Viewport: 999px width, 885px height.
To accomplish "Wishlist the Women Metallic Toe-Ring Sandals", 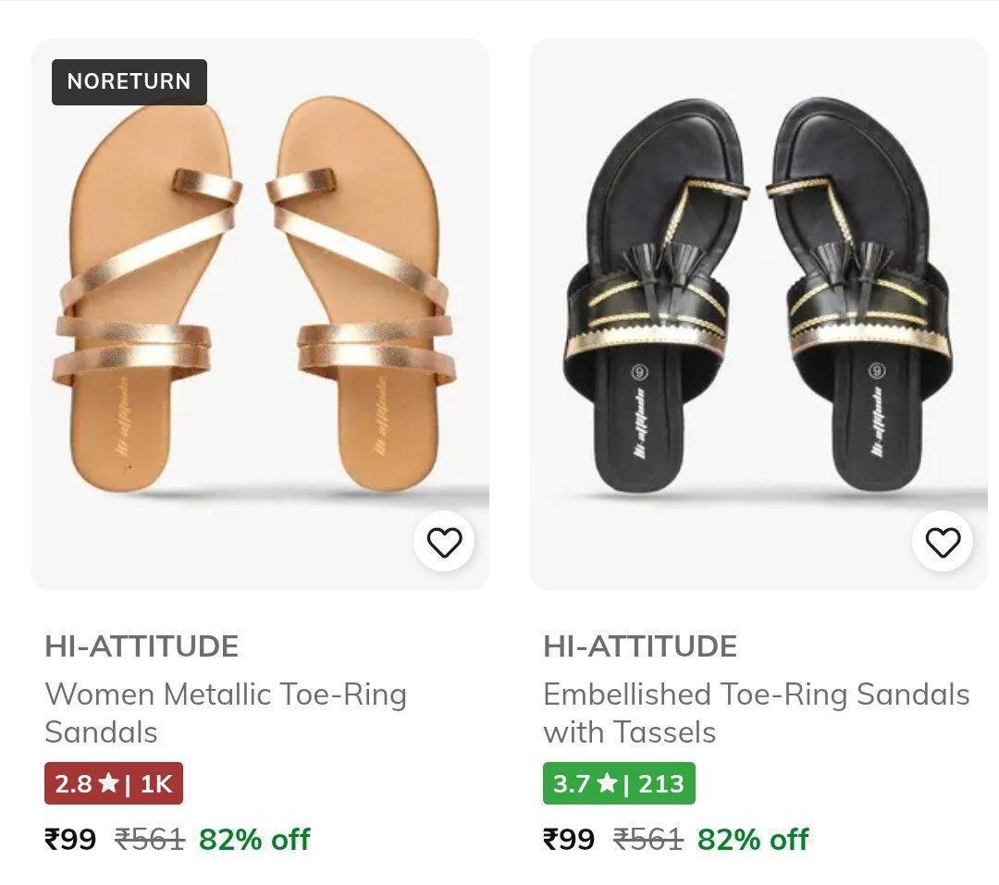I will click(444, 542).
